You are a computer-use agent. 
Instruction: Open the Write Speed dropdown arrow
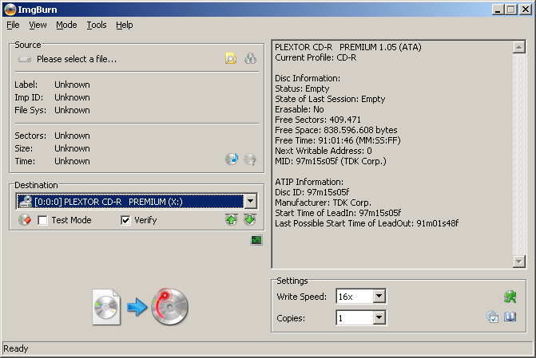point(379,297)
